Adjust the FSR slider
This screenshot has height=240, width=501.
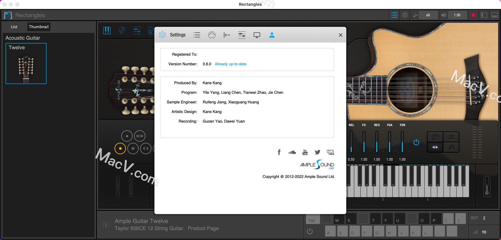(402, 142)
